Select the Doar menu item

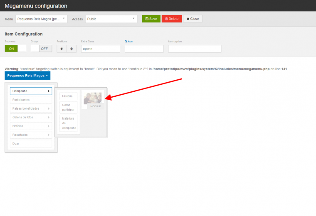[x=31, y=144]
